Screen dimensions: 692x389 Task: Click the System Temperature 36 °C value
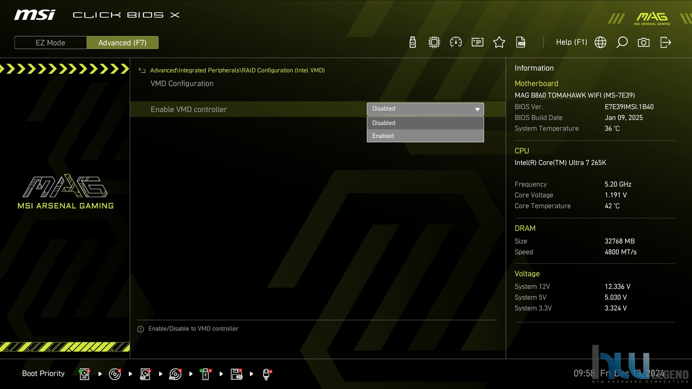(x=612, y=129)
